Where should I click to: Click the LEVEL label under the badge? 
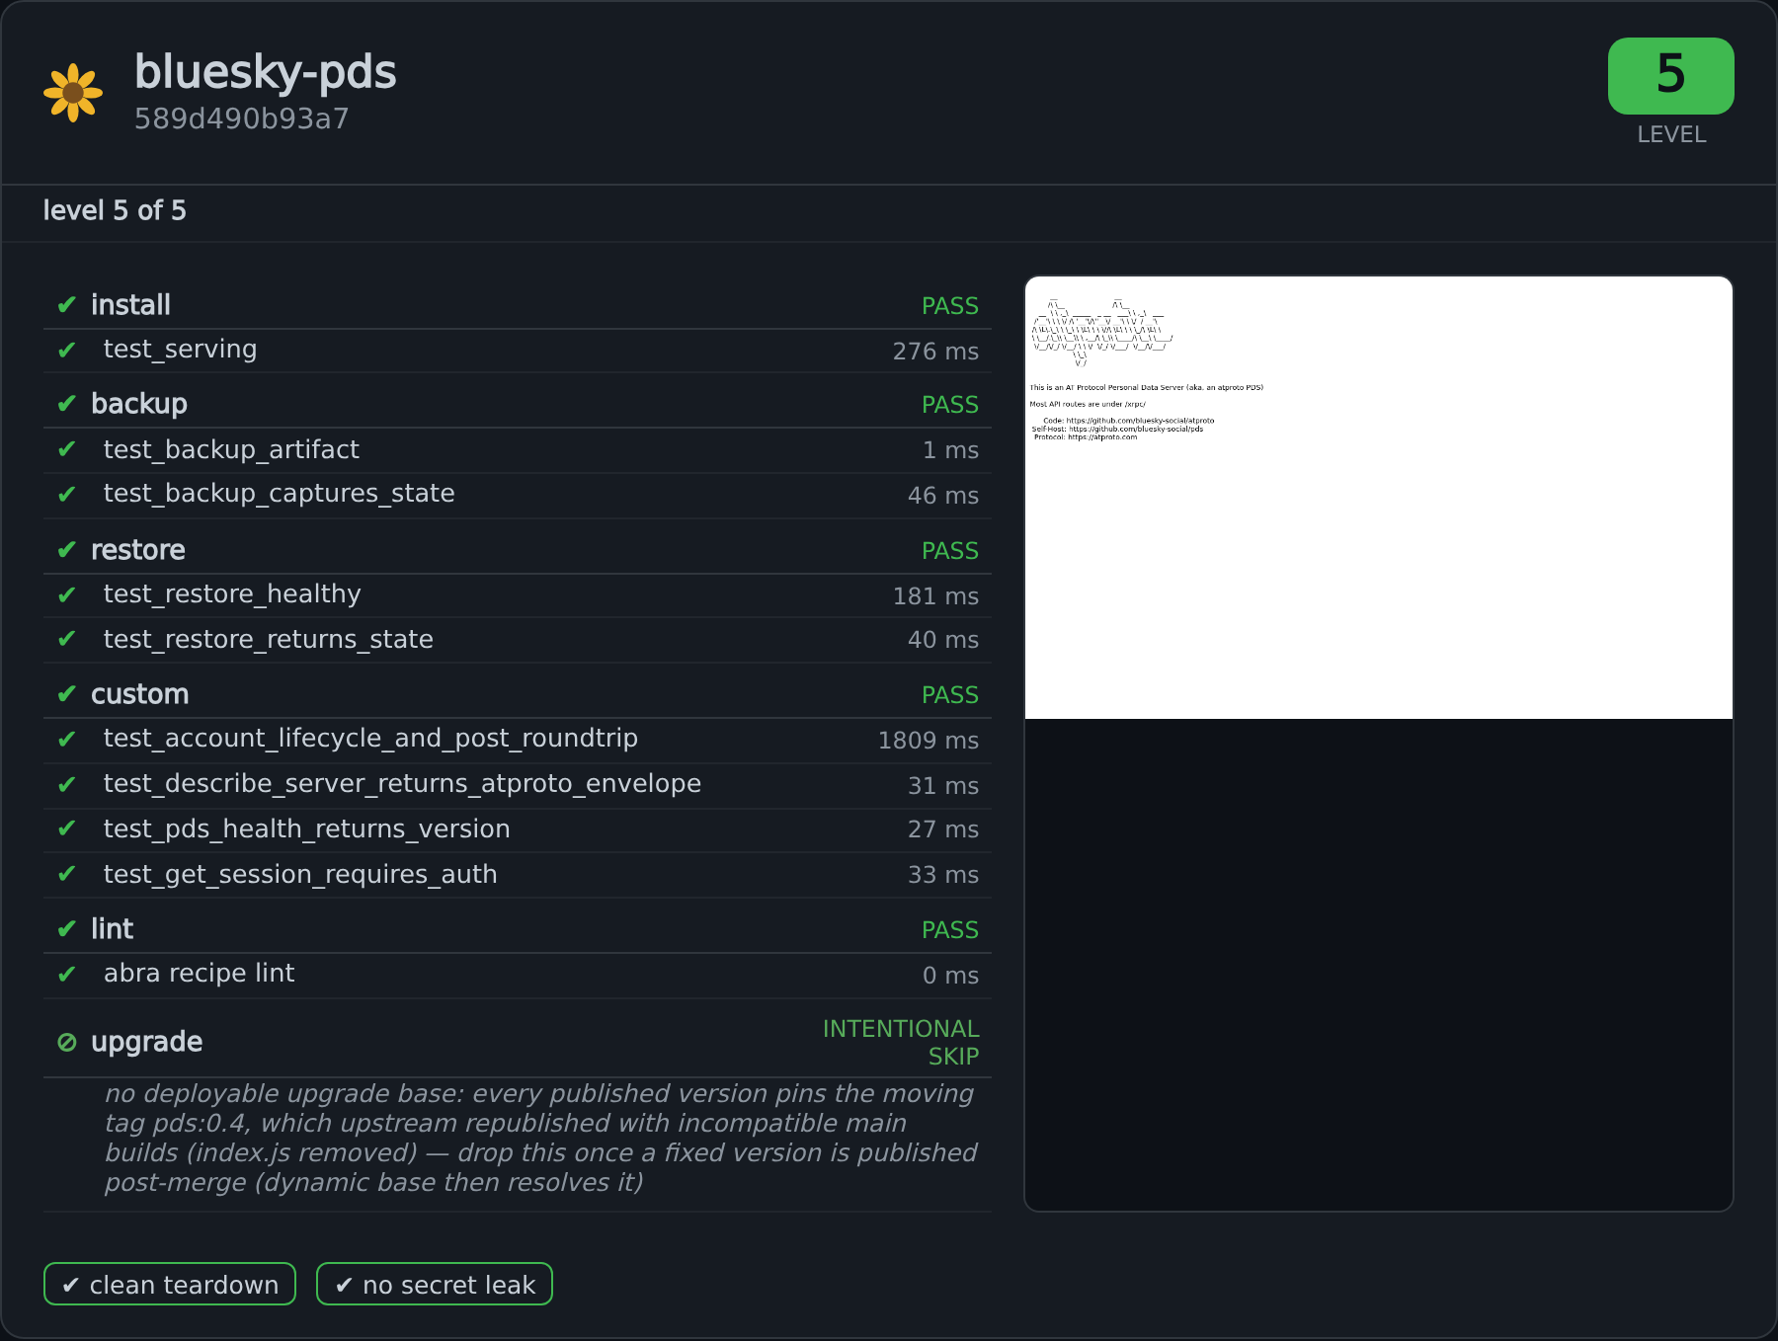[x=1671, y=135]
